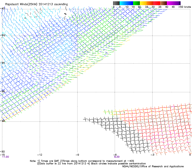Click the '11:50' time label
This screenshot has width=192, height=168.
(6, 157)
